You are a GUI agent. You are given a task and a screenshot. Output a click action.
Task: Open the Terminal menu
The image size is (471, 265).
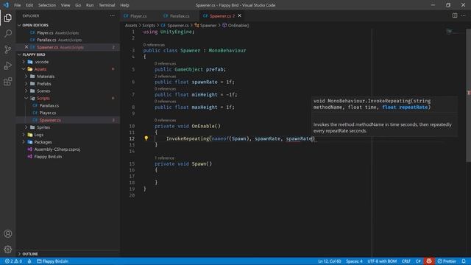[x=107, y=5]
